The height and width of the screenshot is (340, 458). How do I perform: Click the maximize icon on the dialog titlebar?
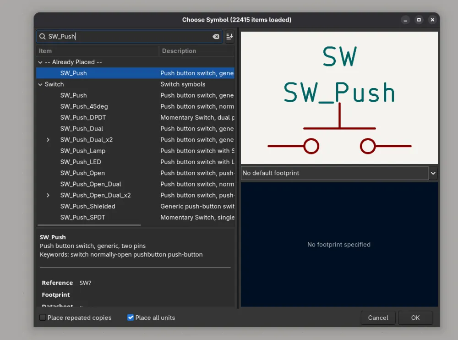418,20
